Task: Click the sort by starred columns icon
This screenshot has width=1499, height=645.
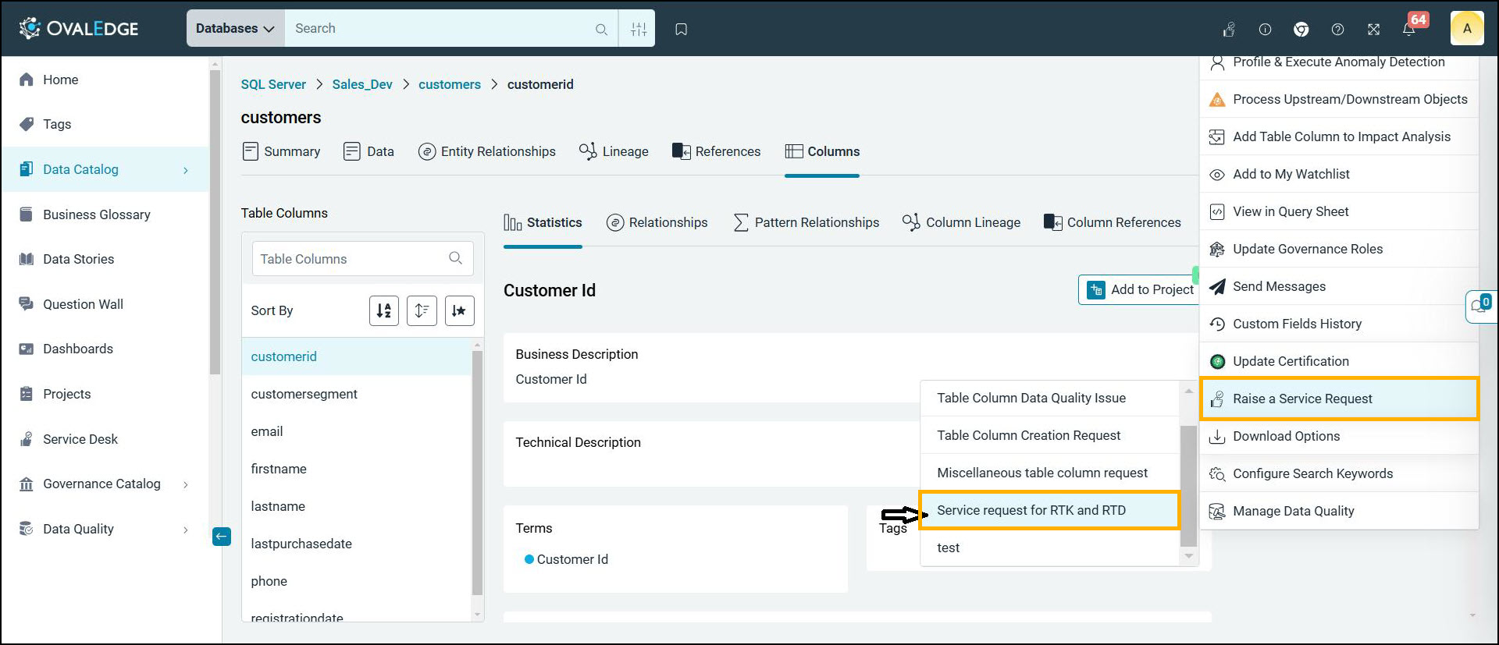Action: point(459,310)
